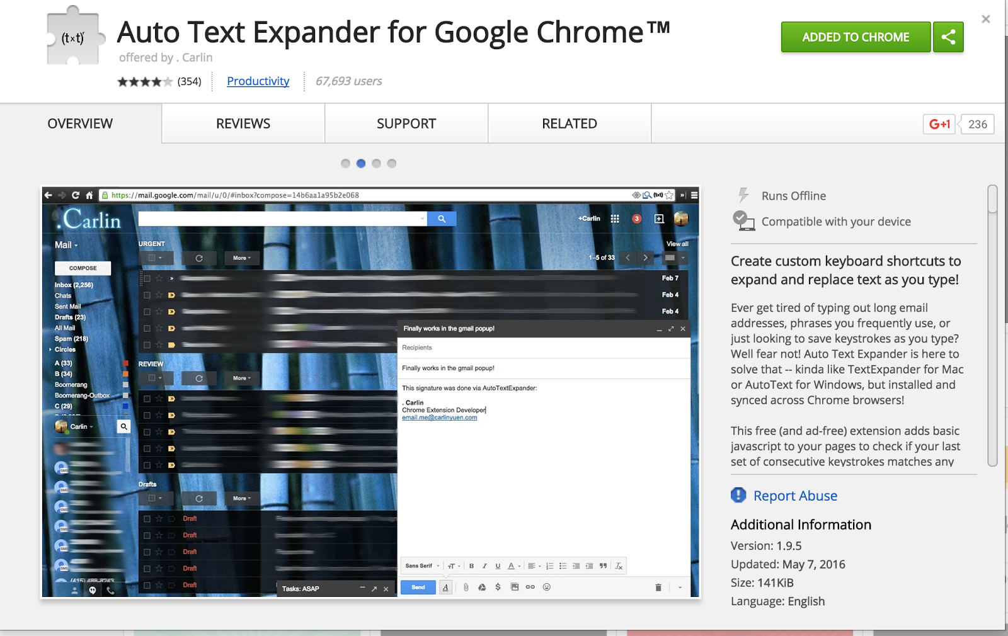Image resolution: width=1008 pixels, height=636 pixels.
Task: Click the third carousel dot
Action: pyautogui.click(x=376, y=164)
